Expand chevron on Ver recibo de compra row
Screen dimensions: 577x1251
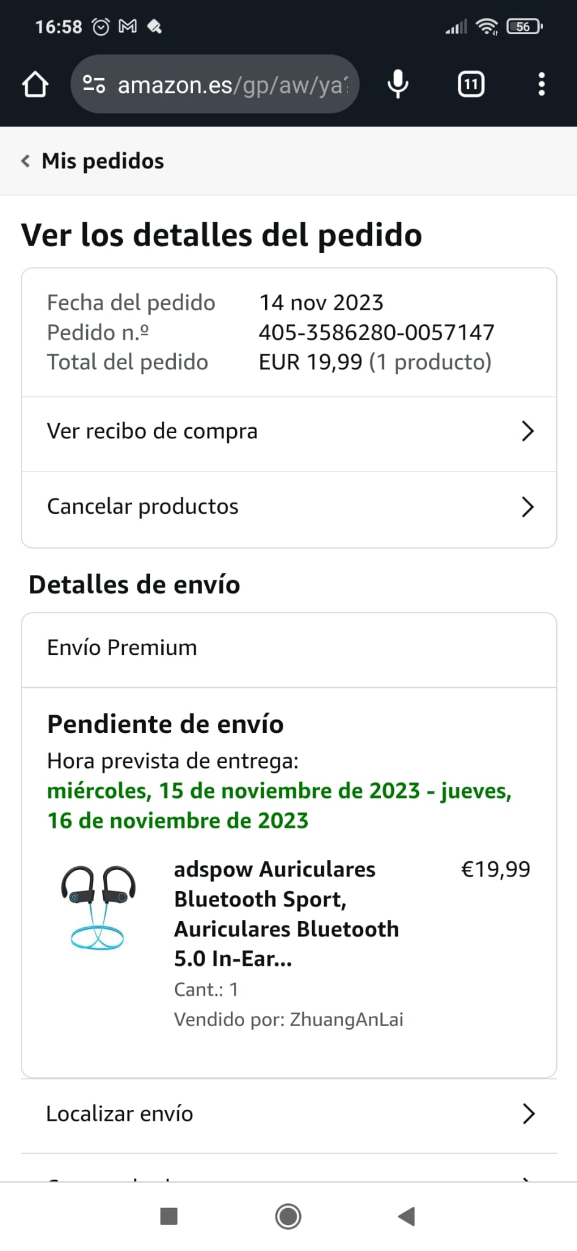[528, 431]
